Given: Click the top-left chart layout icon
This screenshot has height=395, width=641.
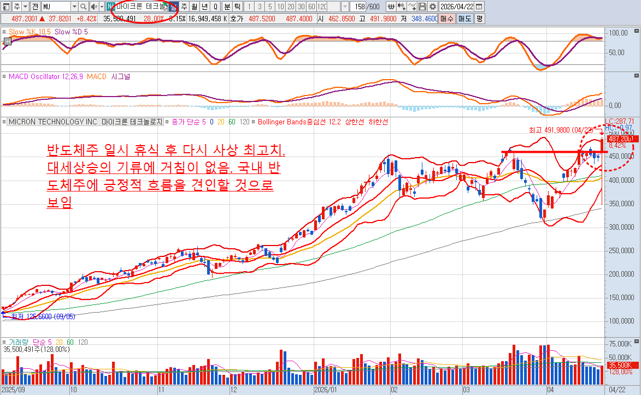Looking at the screenshot, I should pyautogui.click(x=5, y=7).
